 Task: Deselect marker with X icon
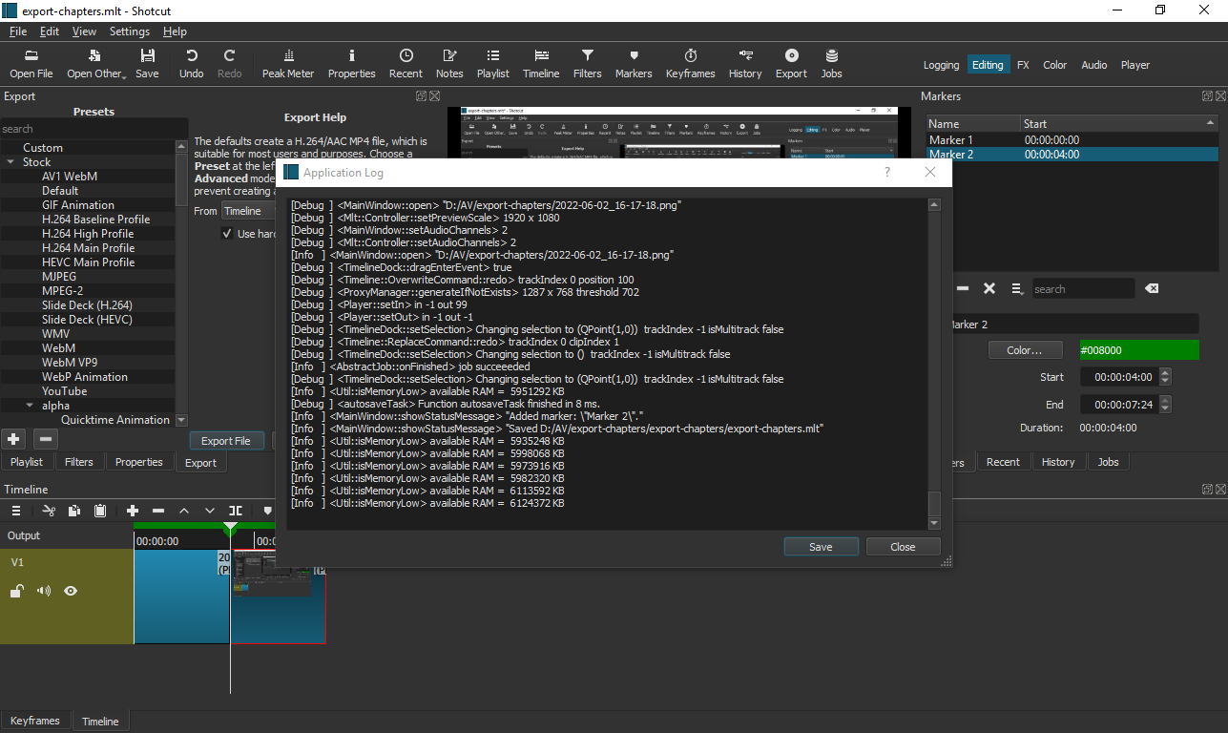[989, 288]
